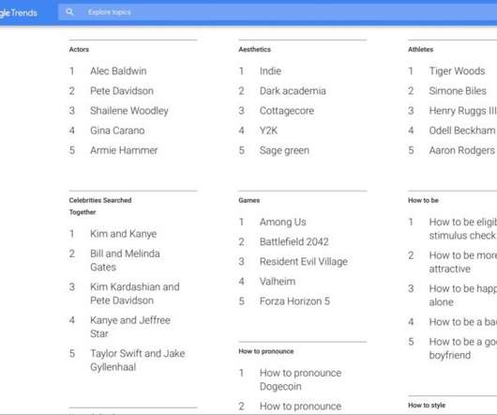
Task: Select Cottagecore in Aesthetics list
Action: click(x=287, y=111)
